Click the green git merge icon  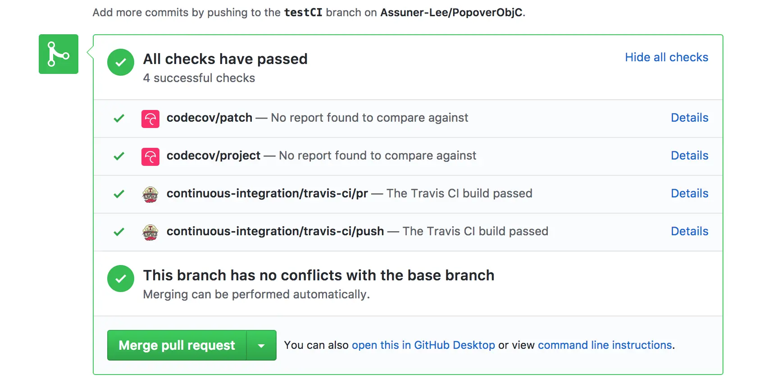(x=58, y=54)
